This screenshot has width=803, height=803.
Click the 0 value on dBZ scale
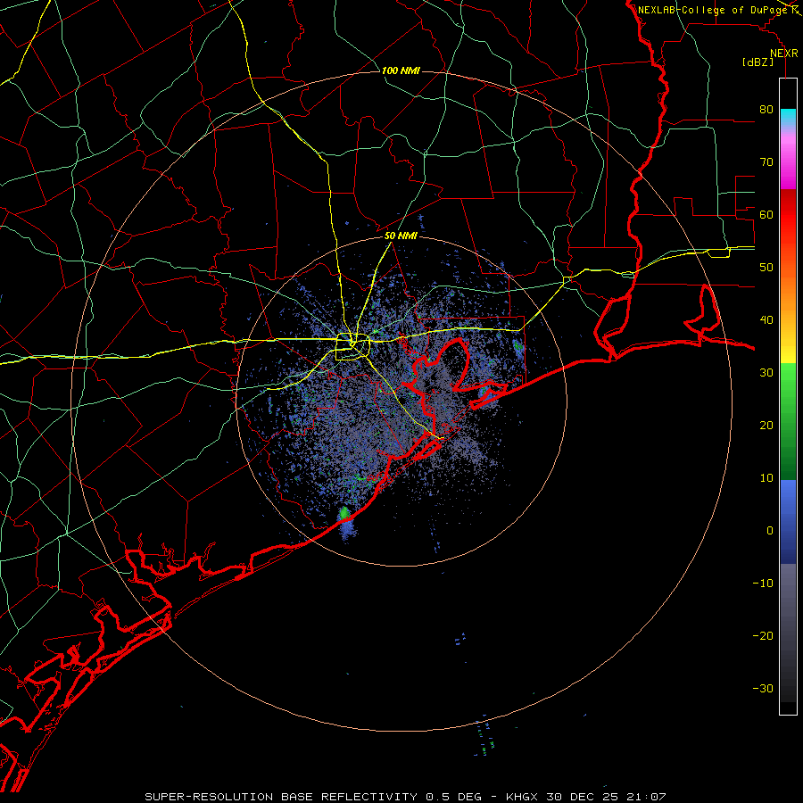pyautogui.click(x=770, y=531)
